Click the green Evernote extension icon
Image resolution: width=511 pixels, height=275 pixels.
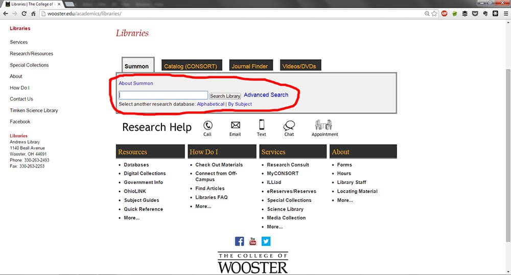click(455, 14)
